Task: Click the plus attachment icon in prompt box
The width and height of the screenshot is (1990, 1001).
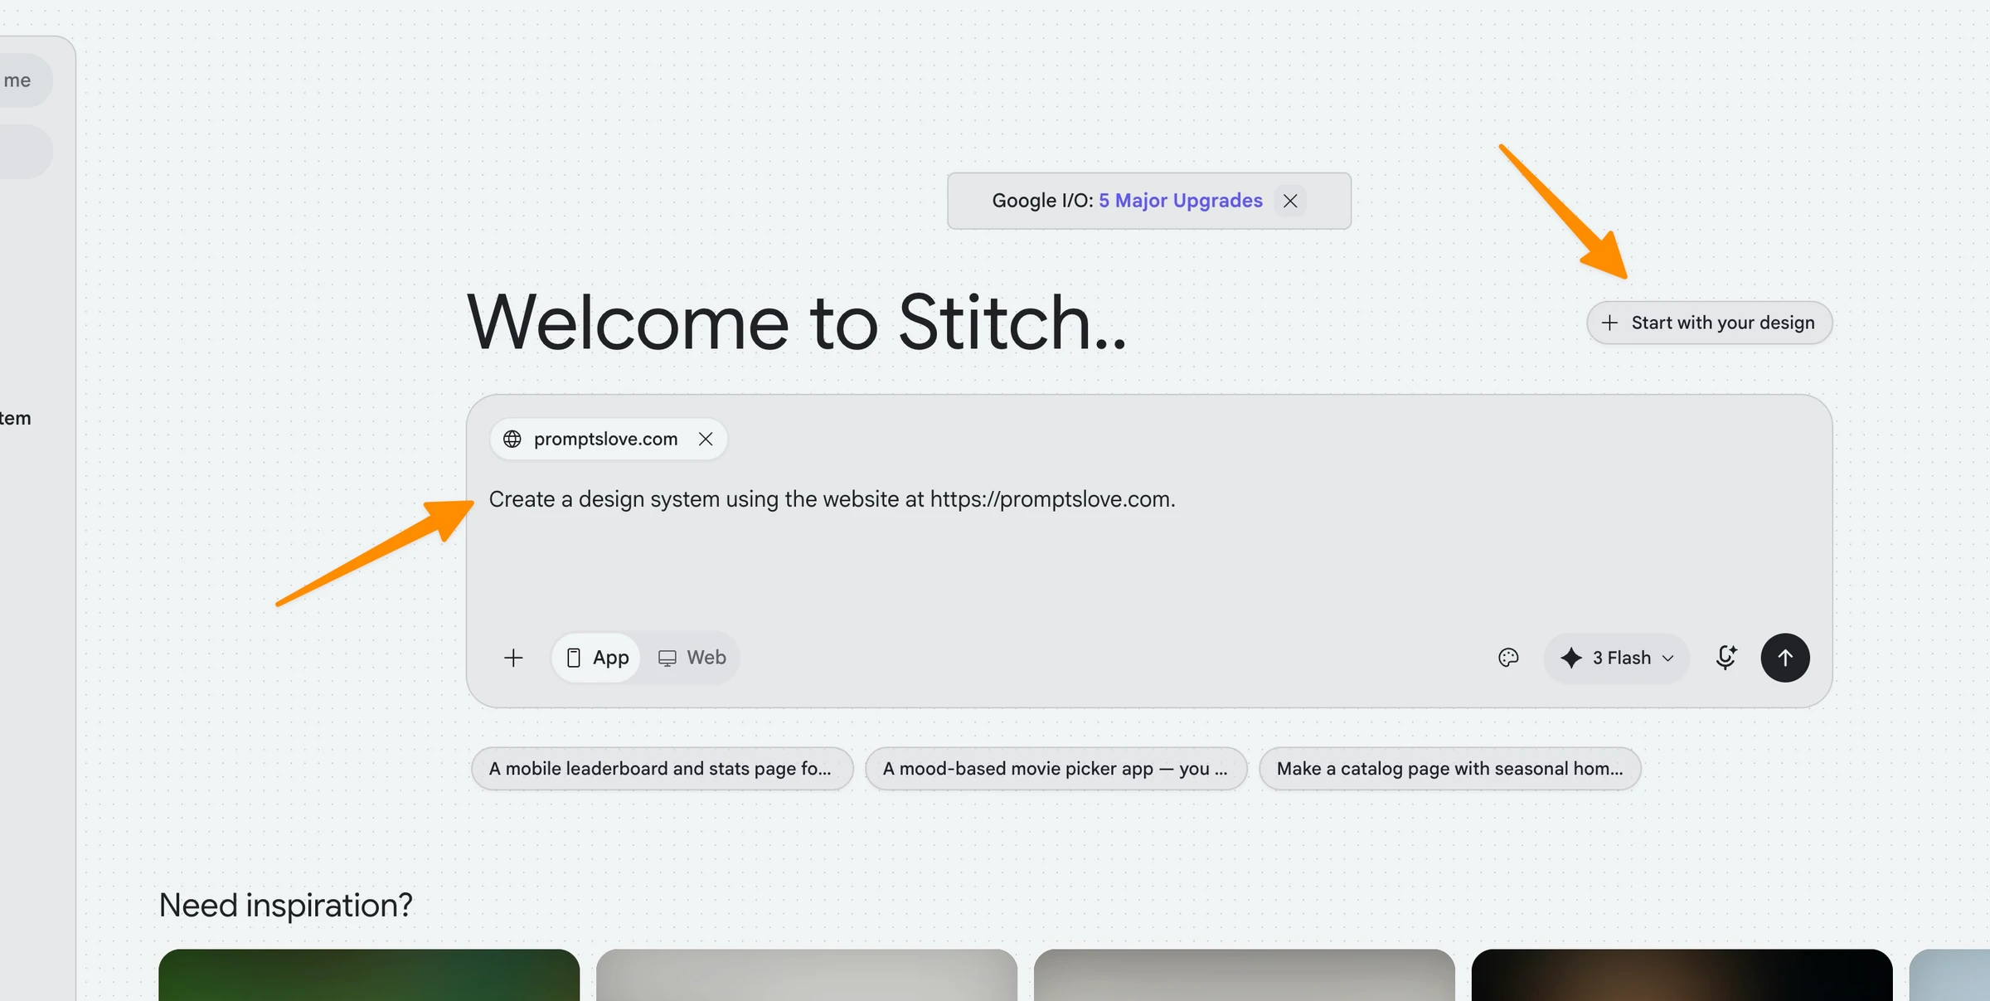Action: pyautogui.click(x=513, y=658)
